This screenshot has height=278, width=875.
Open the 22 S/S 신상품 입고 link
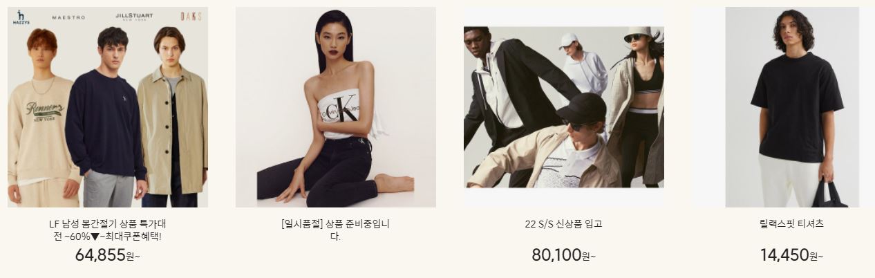pyautogui.click(x=563, y=224)
